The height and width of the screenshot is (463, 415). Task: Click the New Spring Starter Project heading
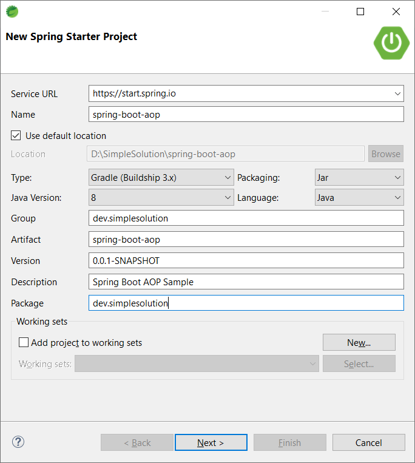click(72, 36)
